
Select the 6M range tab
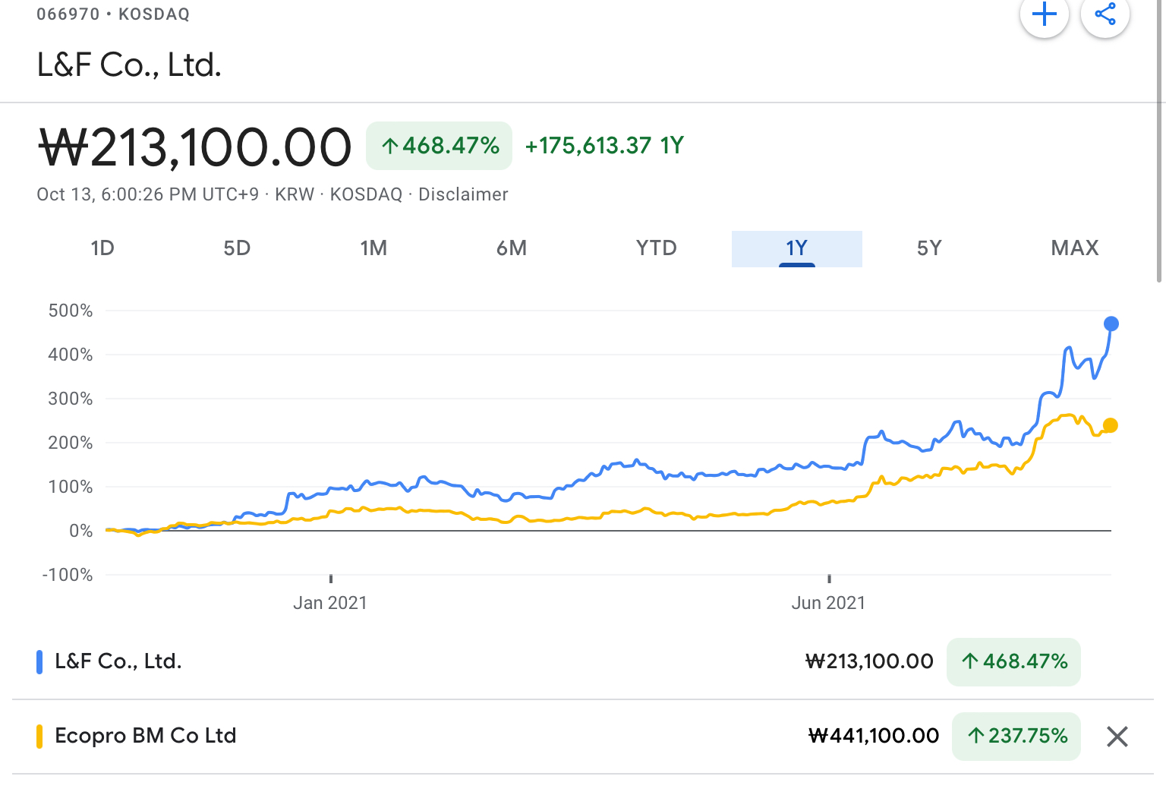[x=512, y=248]
